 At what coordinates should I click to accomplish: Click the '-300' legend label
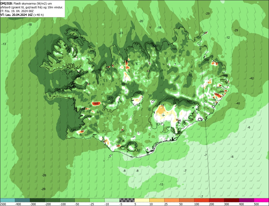(x=33, y=204)
